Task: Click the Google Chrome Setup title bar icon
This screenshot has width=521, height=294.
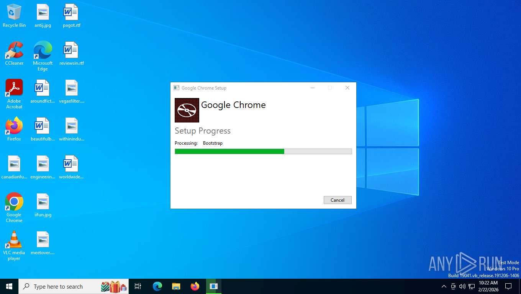Action: tap(176, 88)
